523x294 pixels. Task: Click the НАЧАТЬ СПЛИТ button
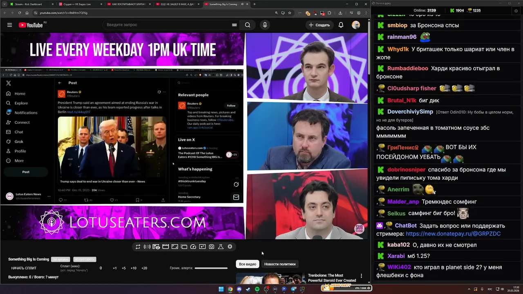coord(24,268)
